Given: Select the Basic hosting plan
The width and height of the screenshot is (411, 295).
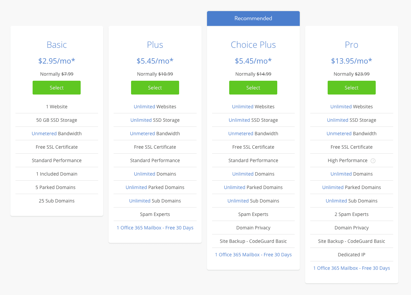Looking at the screenshot, I should (56, 87).
